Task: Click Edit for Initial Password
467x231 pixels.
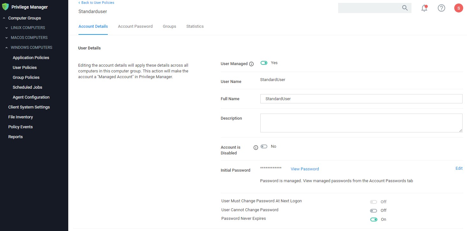Action: (x=459, y=168)
